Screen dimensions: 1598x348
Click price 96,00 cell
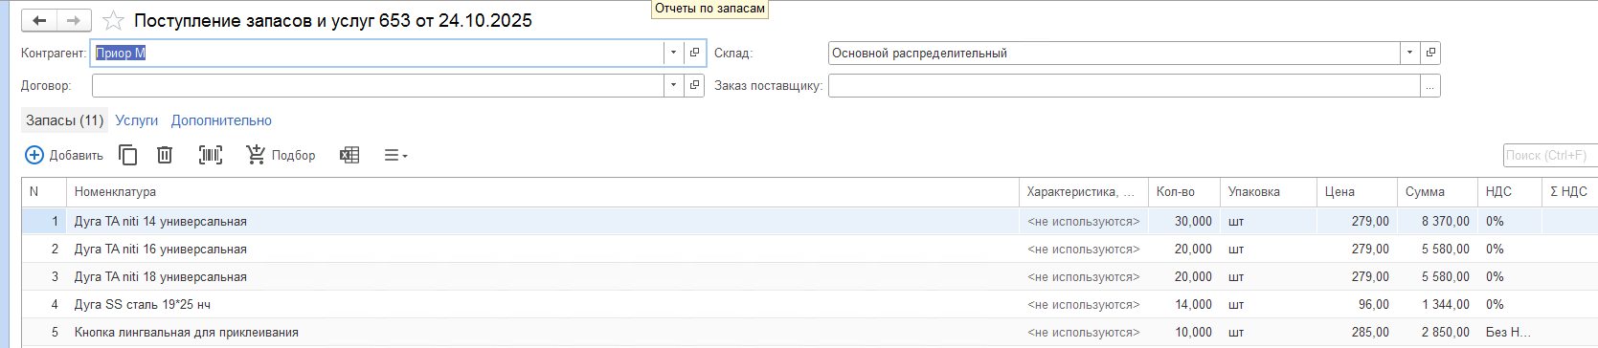coord(1357,304)
